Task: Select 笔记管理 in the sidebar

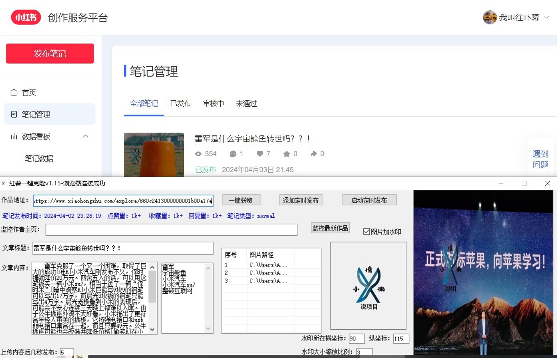Action: tap(50, 114)
